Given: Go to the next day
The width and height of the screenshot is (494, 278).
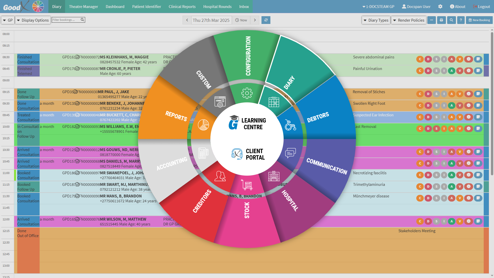Looking at the screenshot, I should 255,20.
